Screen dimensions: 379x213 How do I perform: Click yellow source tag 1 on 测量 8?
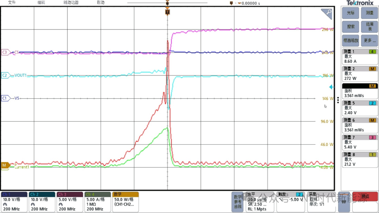372,154
